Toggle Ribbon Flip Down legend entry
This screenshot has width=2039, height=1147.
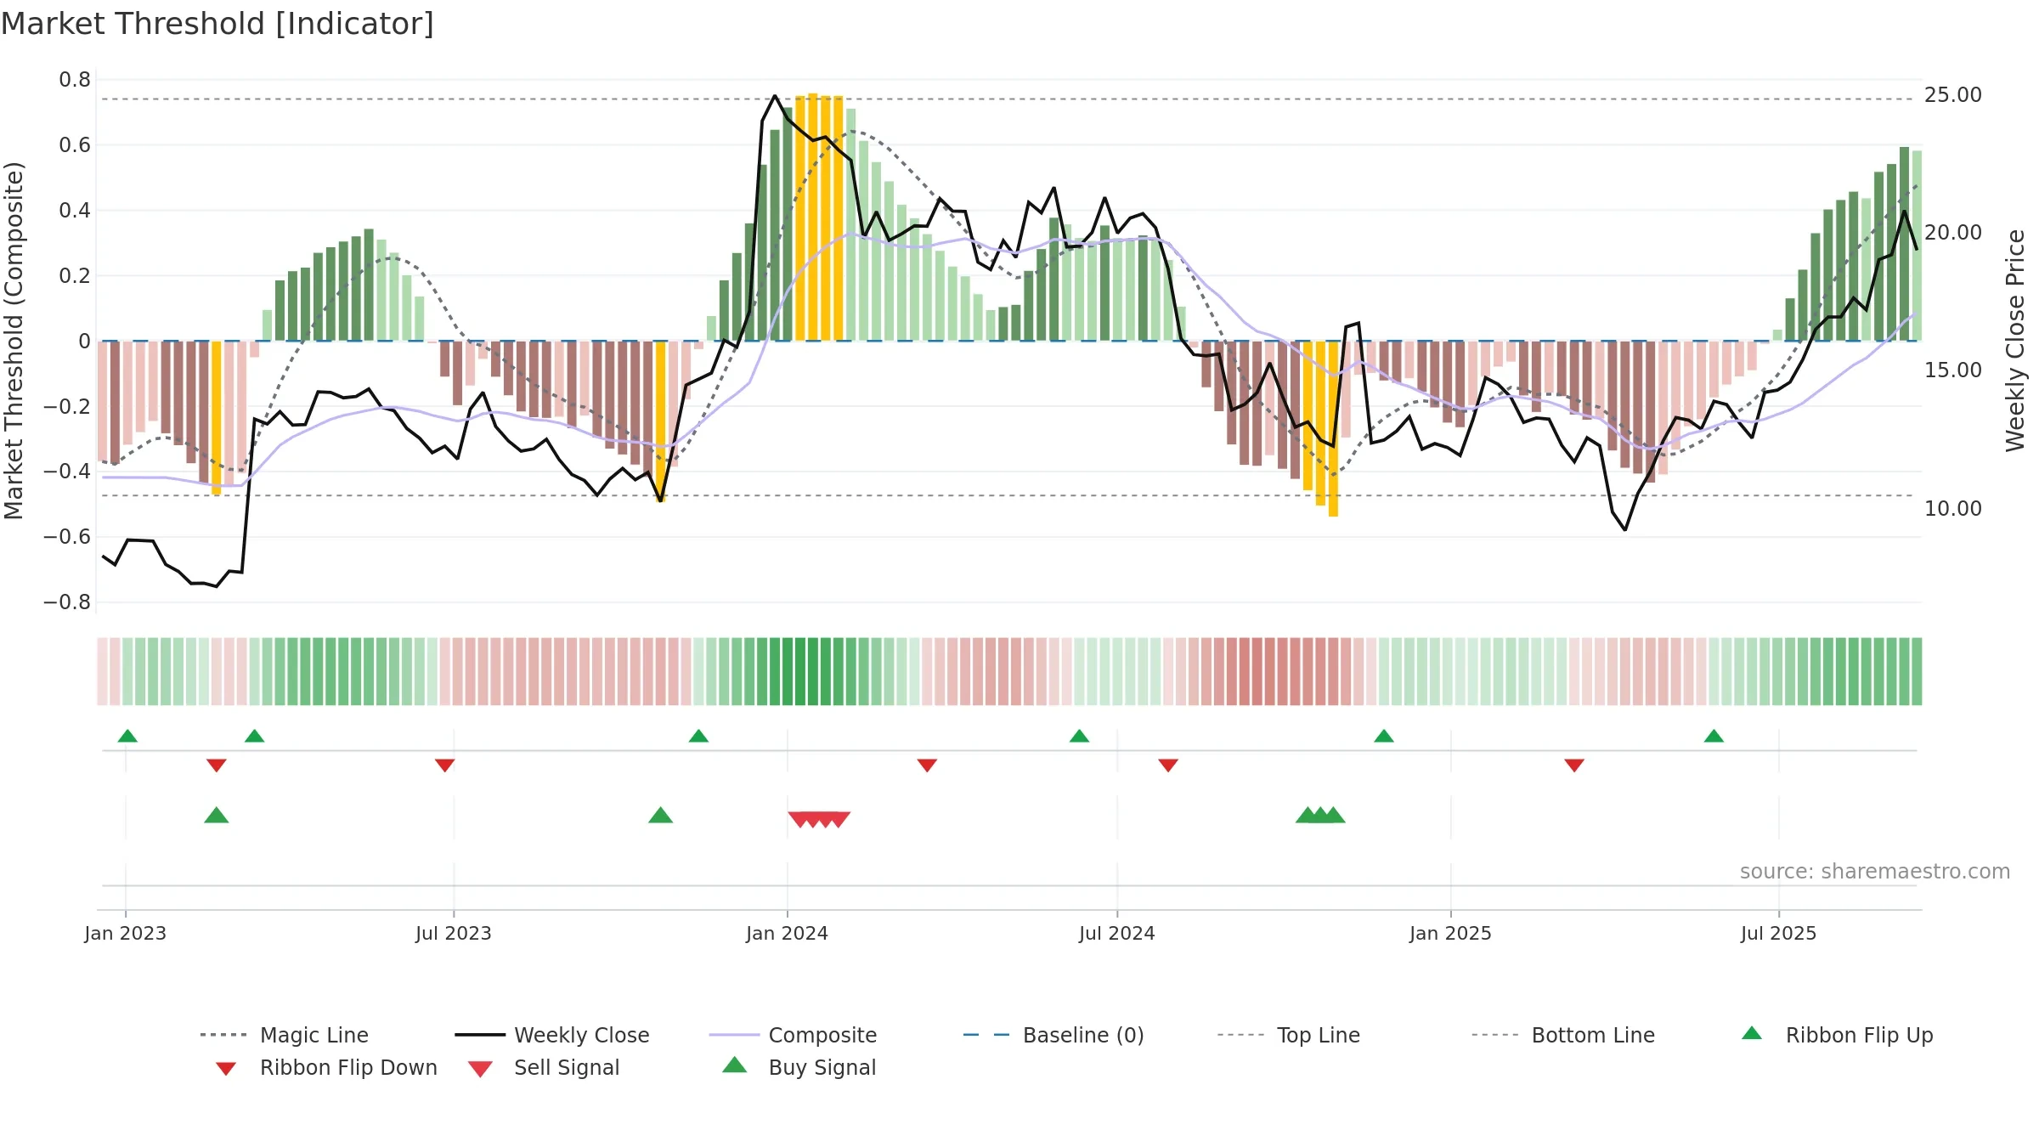[x=326, y=1067]
